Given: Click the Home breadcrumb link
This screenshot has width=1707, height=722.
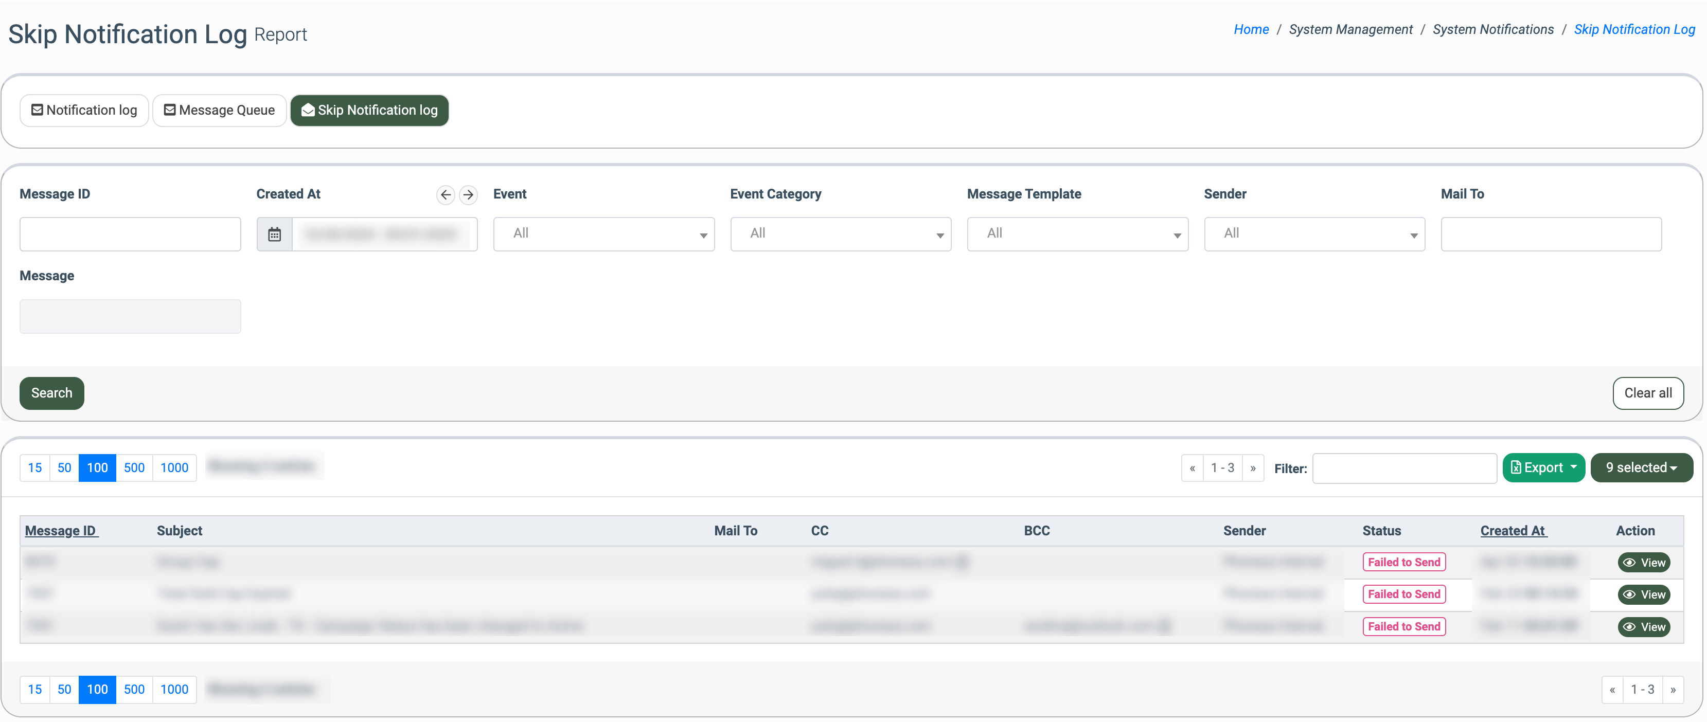Looking at the screenshot, I should coord(1251,29).
